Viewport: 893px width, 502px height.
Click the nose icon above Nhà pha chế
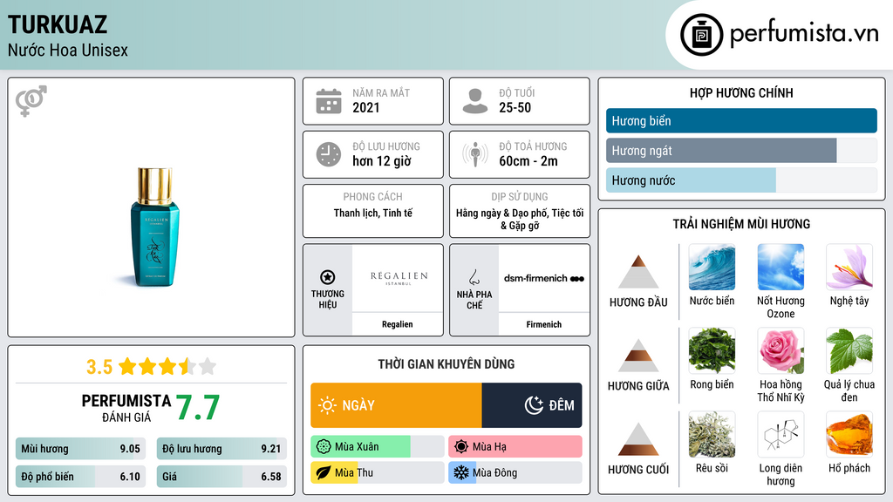point(474,277)
